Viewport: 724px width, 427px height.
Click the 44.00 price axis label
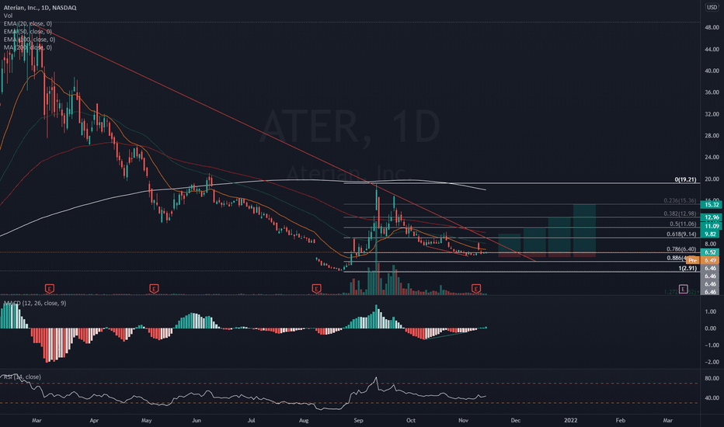712,50
